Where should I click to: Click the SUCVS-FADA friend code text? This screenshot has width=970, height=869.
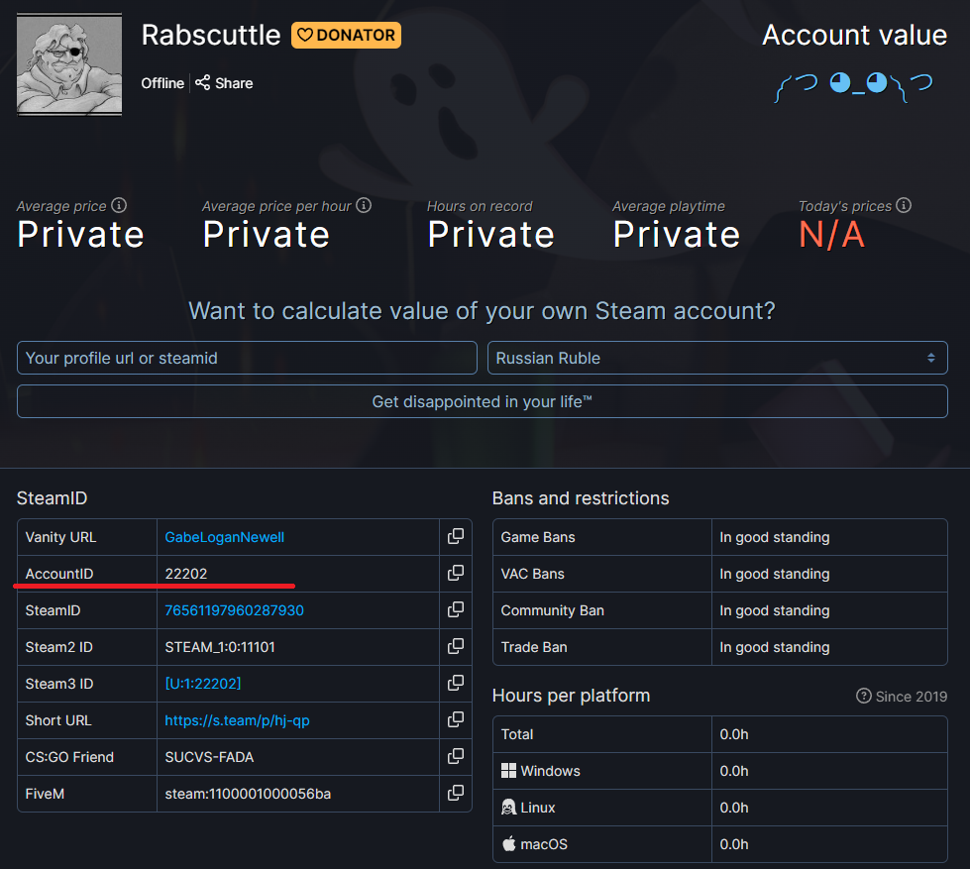(x=209, y=757)
